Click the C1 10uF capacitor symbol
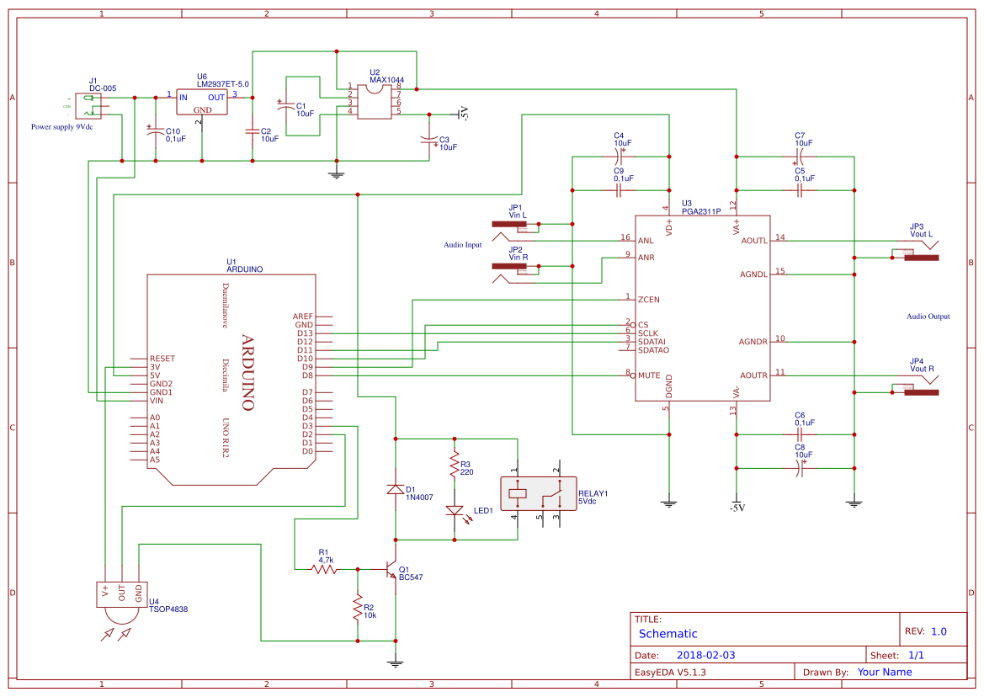 pyautogui.click(x=288, y=105)
